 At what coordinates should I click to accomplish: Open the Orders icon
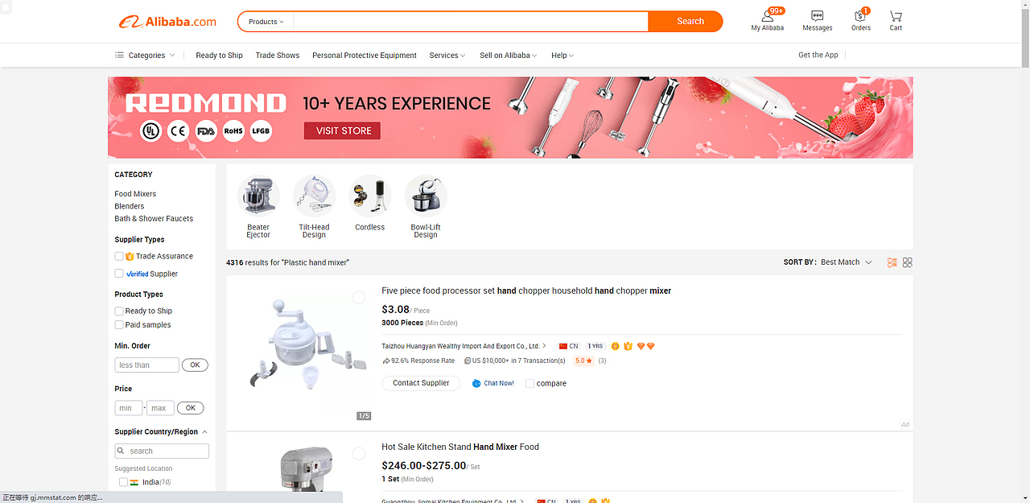click(860, 17)
